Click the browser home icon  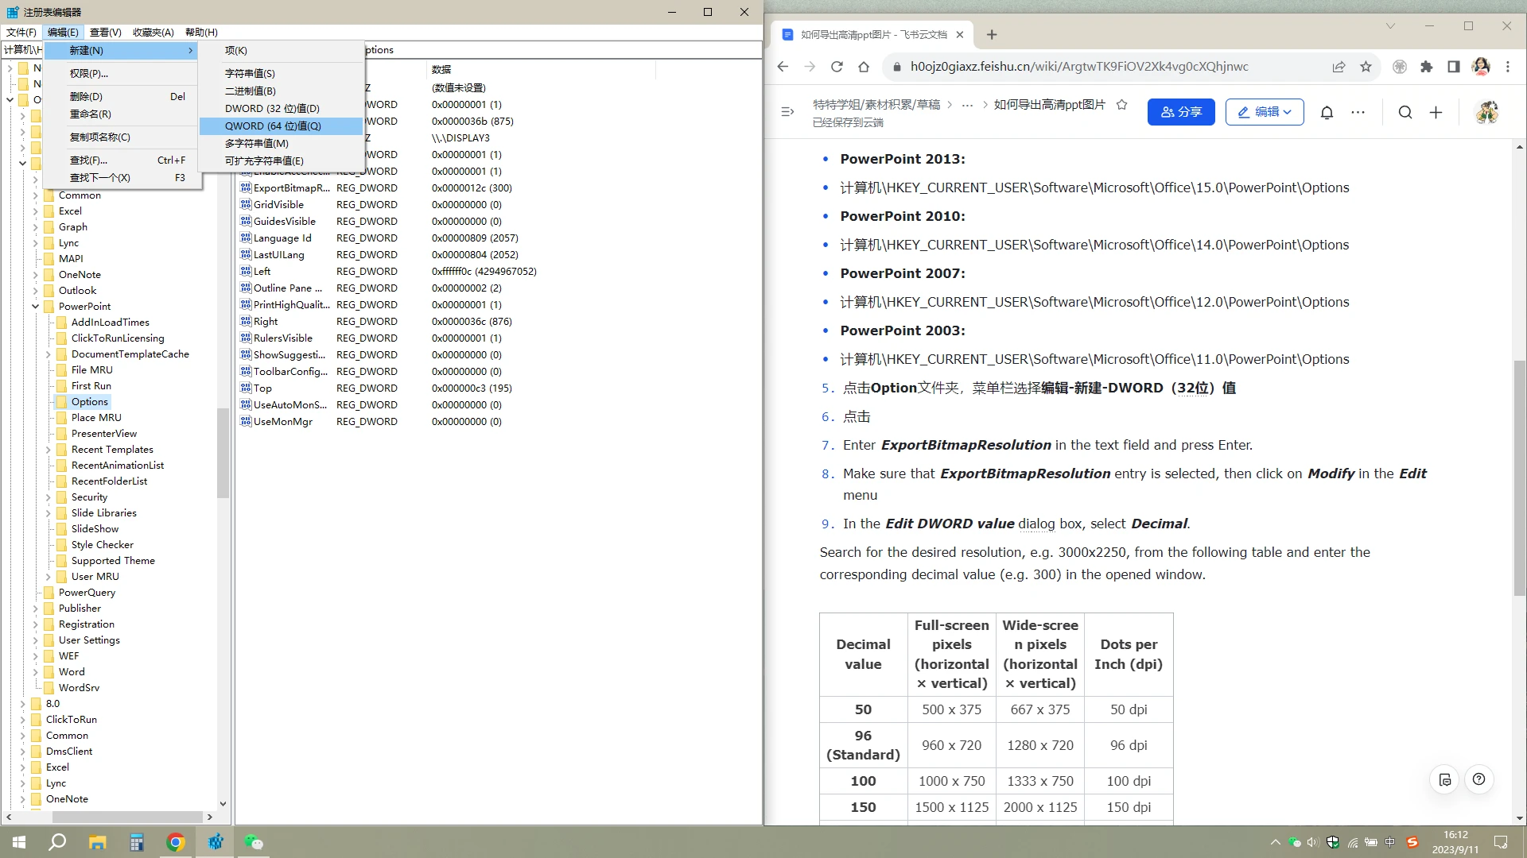point(864,67)
